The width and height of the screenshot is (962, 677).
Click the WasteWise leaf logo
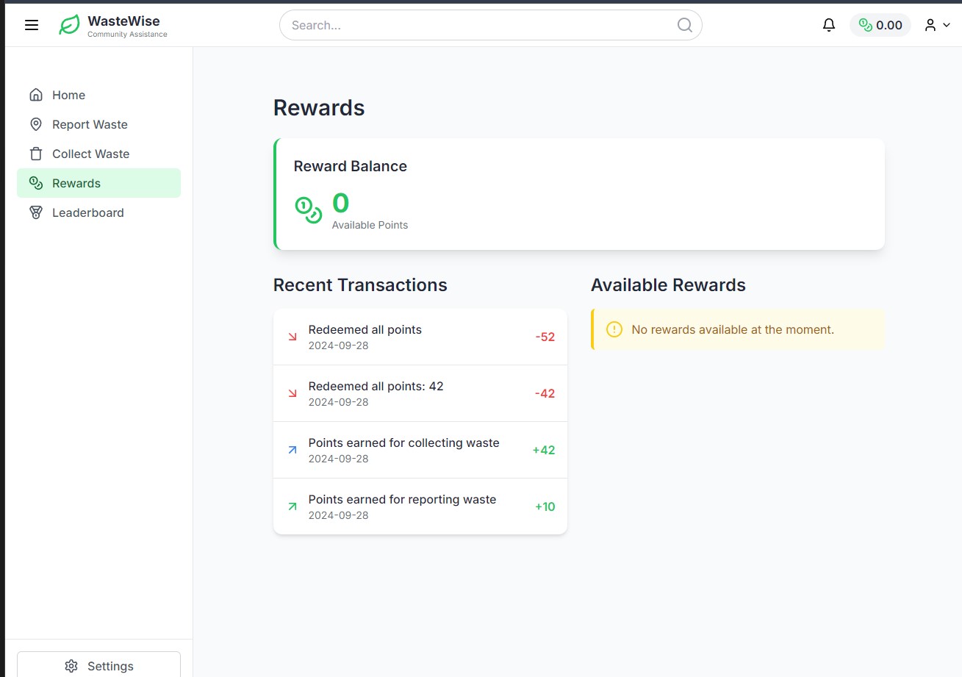click(x=68, y=24)
